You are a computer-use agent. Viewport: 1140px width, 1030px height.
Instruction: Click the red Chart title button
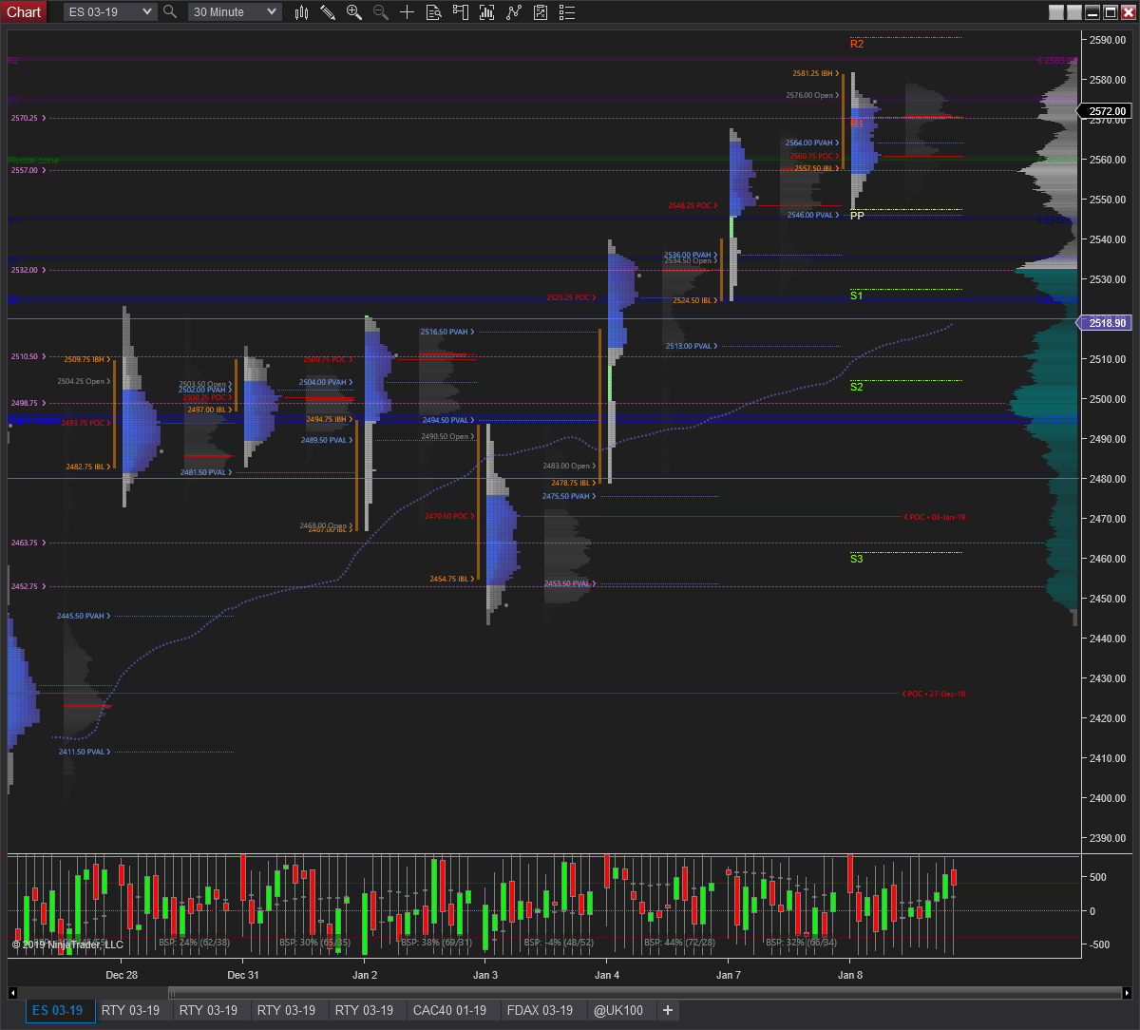[24, 11]
